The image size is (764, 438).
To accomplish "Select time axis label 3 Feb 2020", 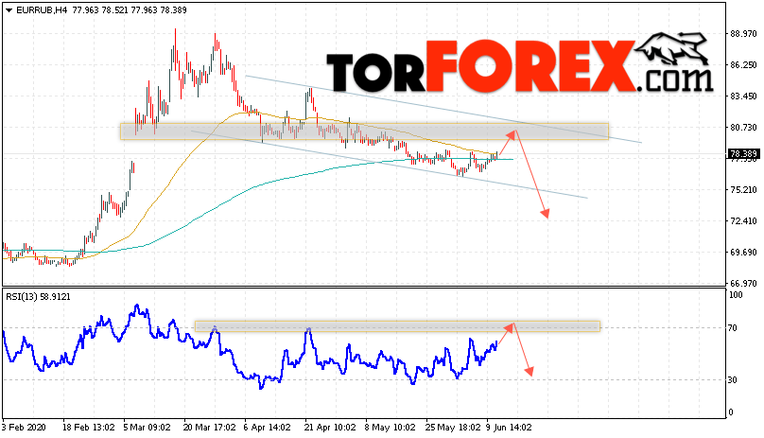I will coord(24,428).
